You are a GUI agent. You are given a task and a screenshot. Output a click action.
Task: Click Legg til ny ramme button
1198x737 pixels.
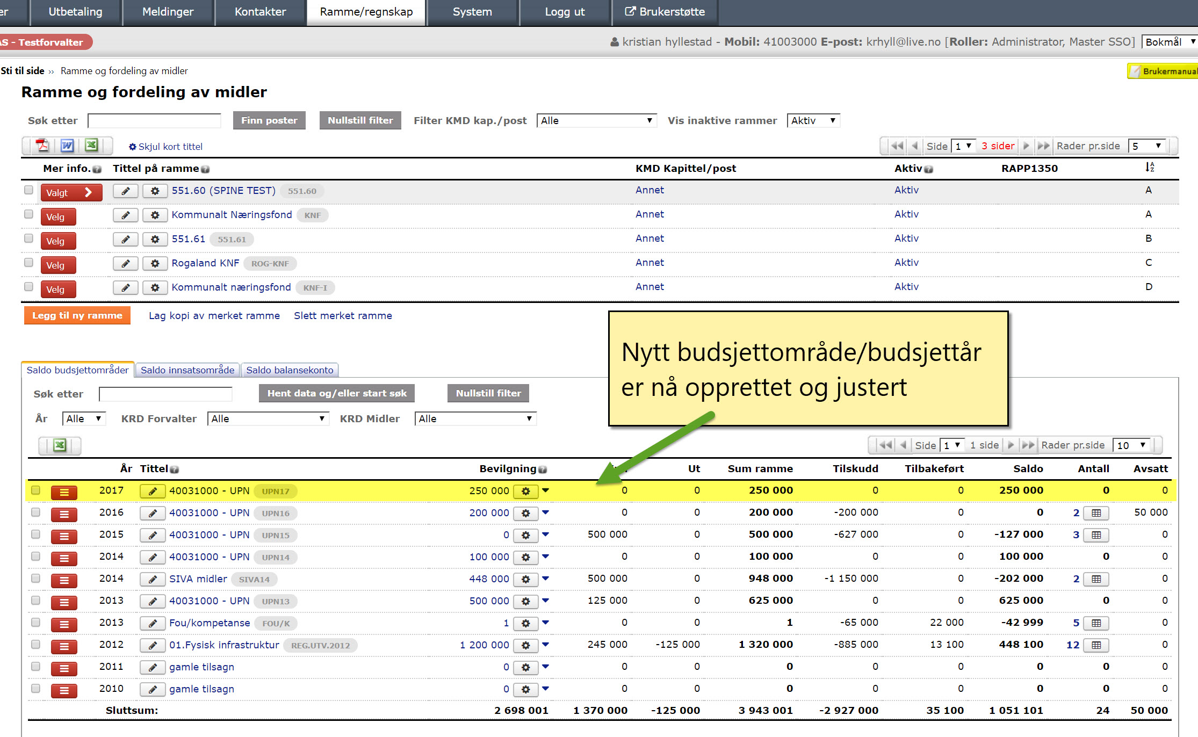(77, 316)
